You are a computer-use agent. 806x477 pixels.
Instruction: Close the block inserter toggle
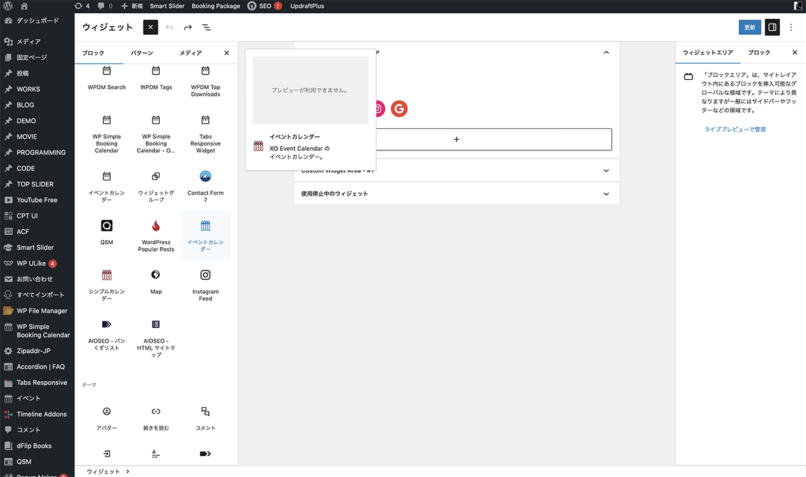[150, 28]
